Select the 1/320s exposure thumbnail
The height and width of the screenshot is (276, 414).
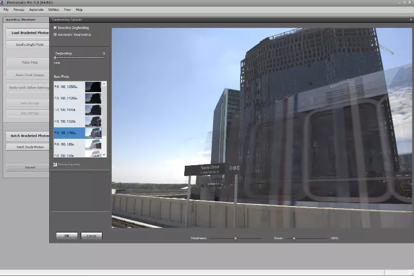tap(93, 122)
